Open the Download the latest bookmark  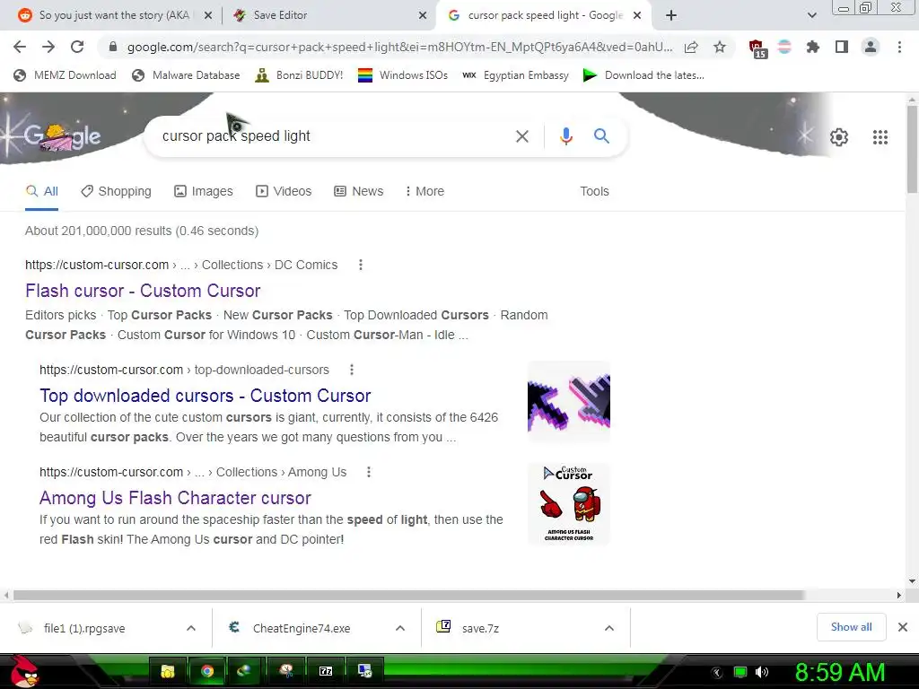[643, 75]
